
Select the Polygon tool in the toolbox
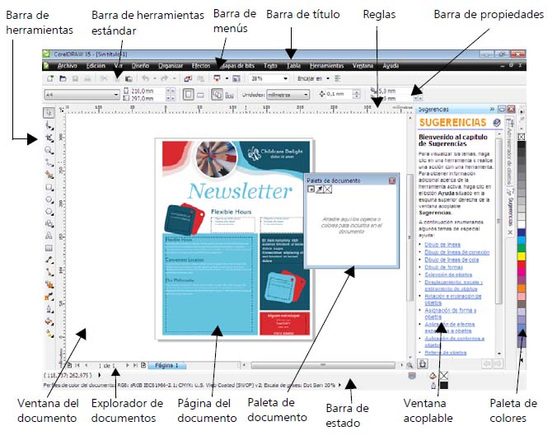coord(49,211)
